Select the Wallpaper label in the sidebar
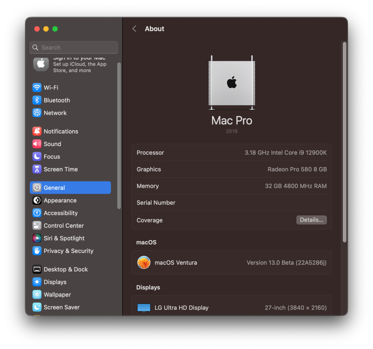 pyautogui.click(x=57, y=295)
